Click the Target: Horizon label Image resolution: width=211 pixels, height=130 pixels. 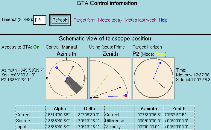pos(147,47)
